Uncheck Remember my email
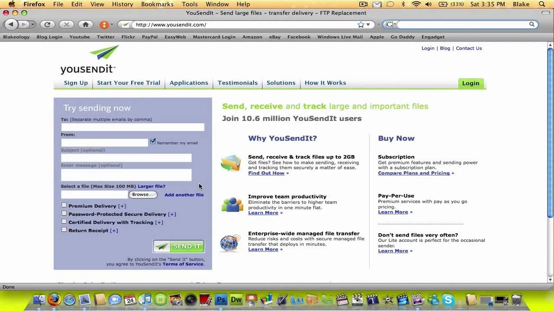Screen dimensions: 554x311 [153, 142]
